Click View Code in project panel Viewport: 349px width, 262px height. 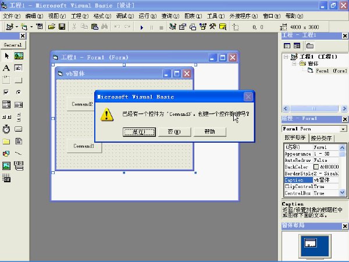tap(287, 46)
